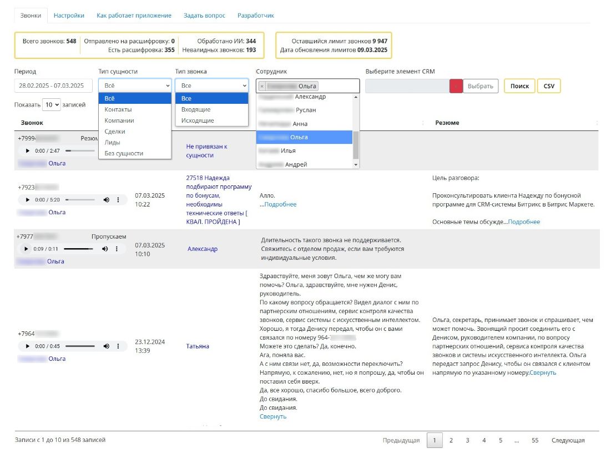Open the Тип сущности dropdown
Screen dimensions: 616x453
click(135, 85)
